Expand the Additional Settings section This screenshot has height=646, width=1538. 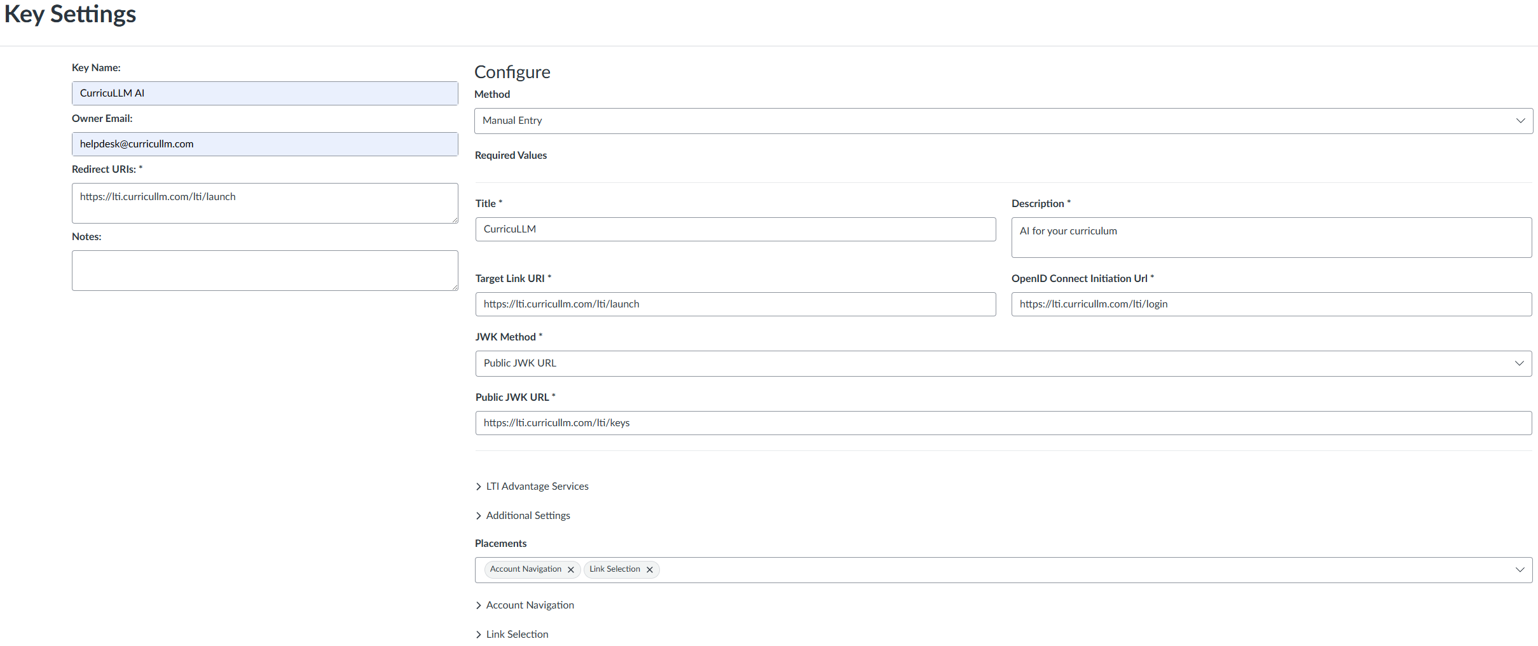(x=528, y=515)
